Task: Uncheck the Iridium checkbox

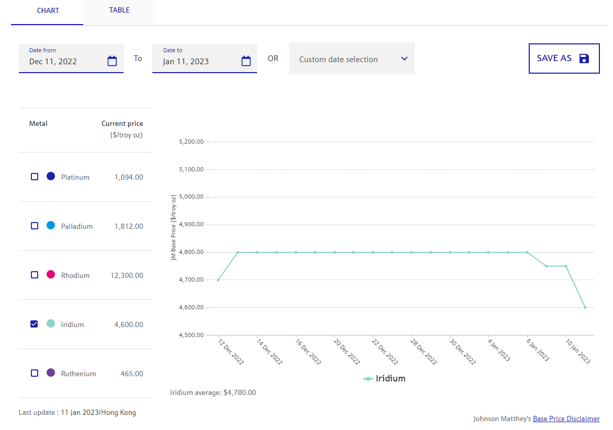Action: [x=35, y=324]
